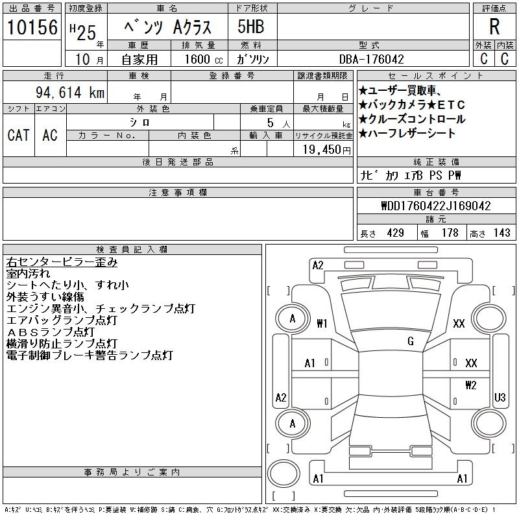The width and height of the screenshot is (519, 519).
Task: Click the displacement value "1600 cc"
Action: tap(204, 59)
